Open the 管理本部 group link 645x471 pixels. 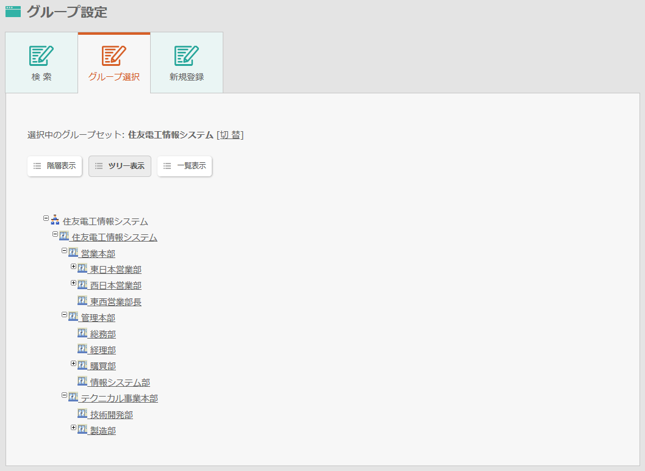coord(98,318)
